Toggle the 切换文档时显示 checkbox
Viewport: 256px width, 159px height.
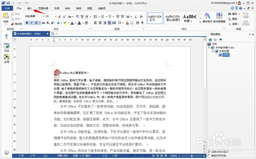click(x=209, y=152)
